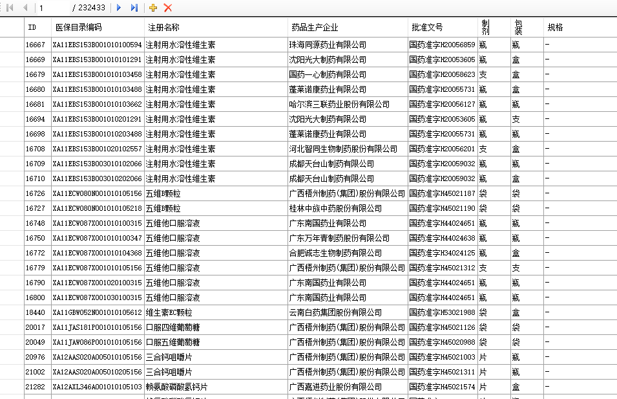The width and height of the screenshot is (617, 399).
Task: Sort by the 医保目录编码 column header
Action: pyautogui.click(x=98, y=27)
